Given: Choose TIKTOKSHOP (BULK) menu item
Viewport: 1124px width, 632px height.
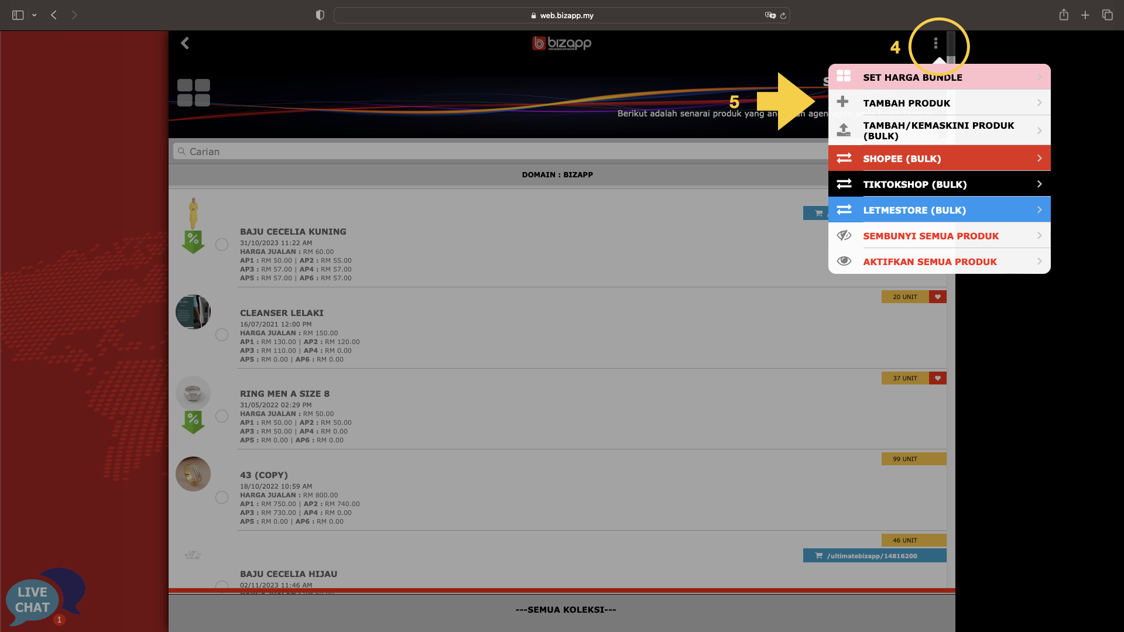Looking at the screenshot, I should point(939,184).
